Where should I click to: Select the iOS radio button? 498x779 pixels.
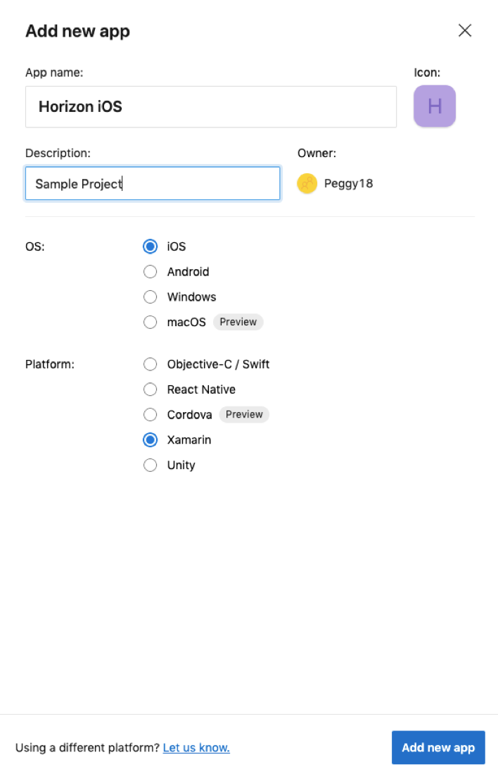151,247
